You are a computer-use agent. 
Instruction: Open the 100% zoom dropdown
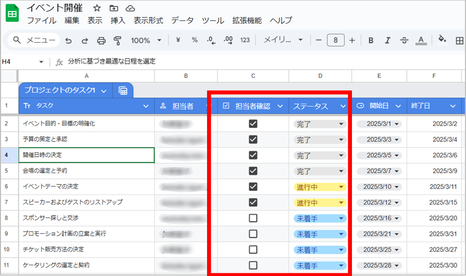pyautogui.click(x=146, y=40)
